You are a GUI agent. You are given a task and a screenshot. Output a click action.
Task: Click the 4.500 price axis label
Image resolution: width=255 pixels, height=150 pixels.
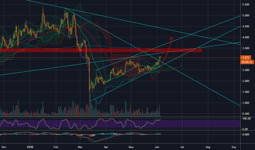pos(246,26)
